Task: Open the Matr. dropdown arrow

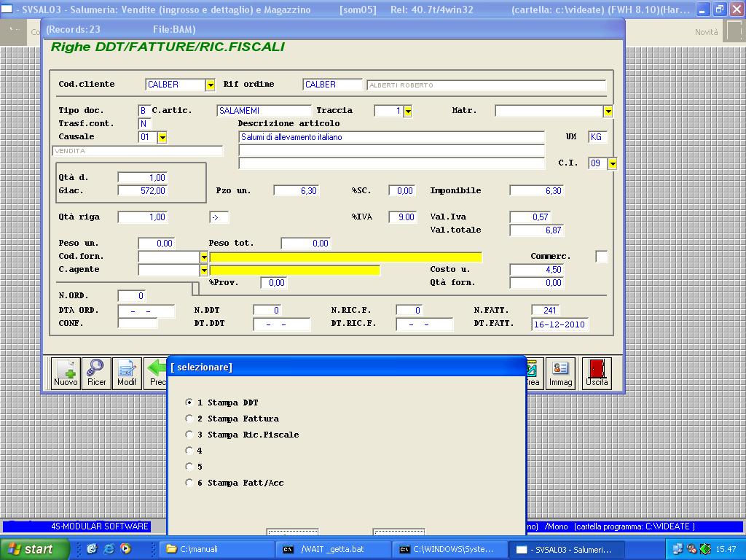Action: tap(608, 111)
